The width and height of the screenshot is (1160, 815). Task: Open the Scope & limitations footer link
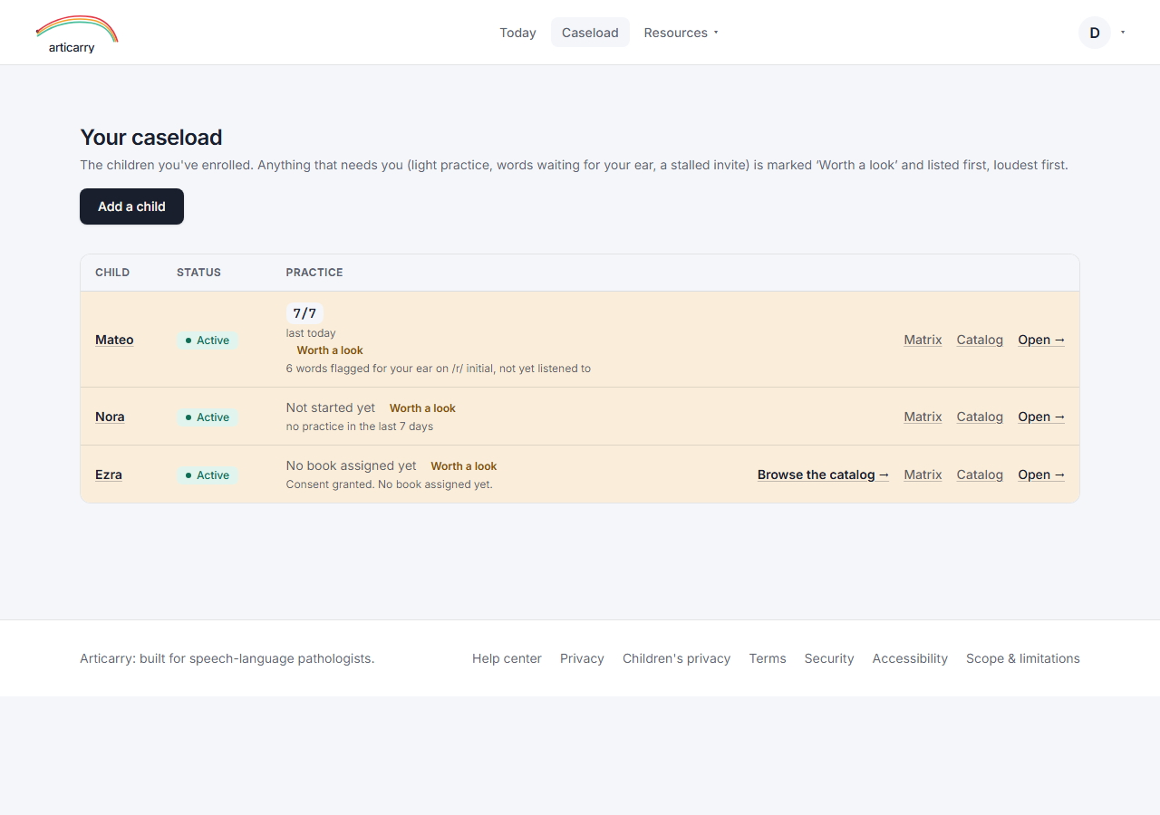coord(1023,658)
